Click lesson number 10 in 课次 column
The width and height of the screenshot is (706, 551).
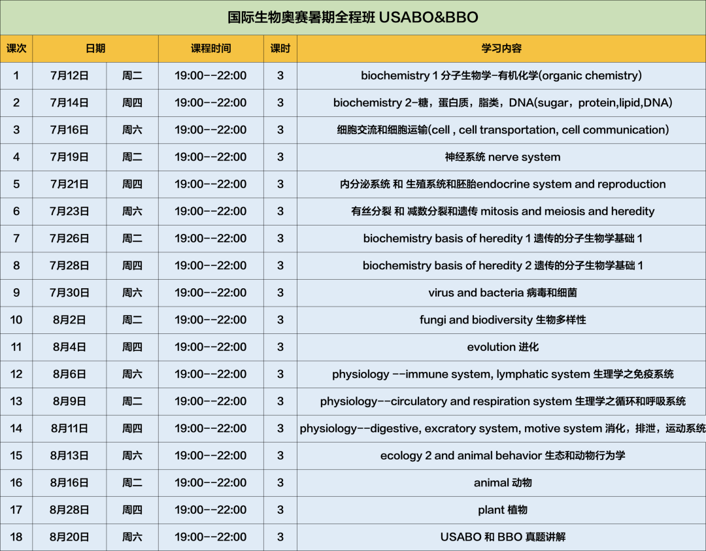[x=16, y=320]
